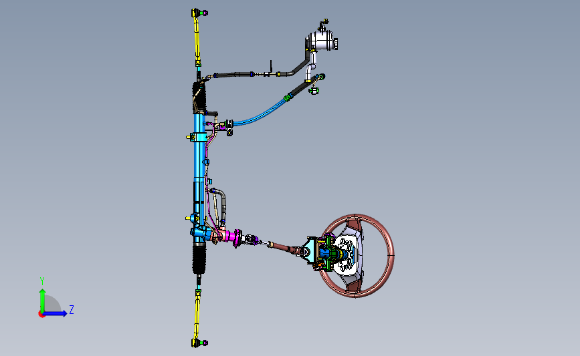Click the green Y axis of the triad
This screenshot has width=580, height=356.
pyautogui.click(x=42, y=301)
